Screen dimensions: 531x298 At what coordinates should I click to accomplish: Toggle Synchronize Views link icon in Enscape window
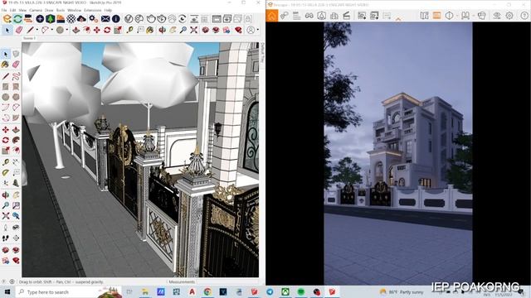pos(285,16)
